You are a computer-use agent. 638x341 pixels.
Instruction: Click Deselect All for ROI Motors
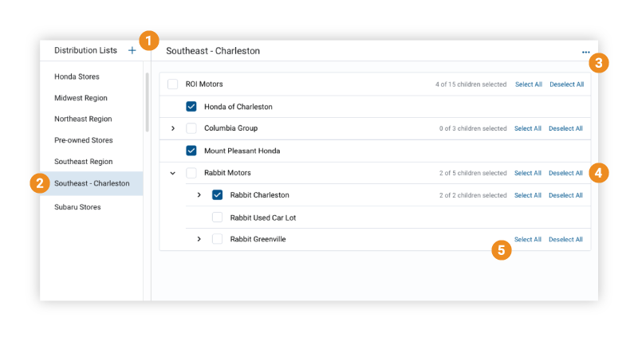pyautogui.click(x=566, y=84)
